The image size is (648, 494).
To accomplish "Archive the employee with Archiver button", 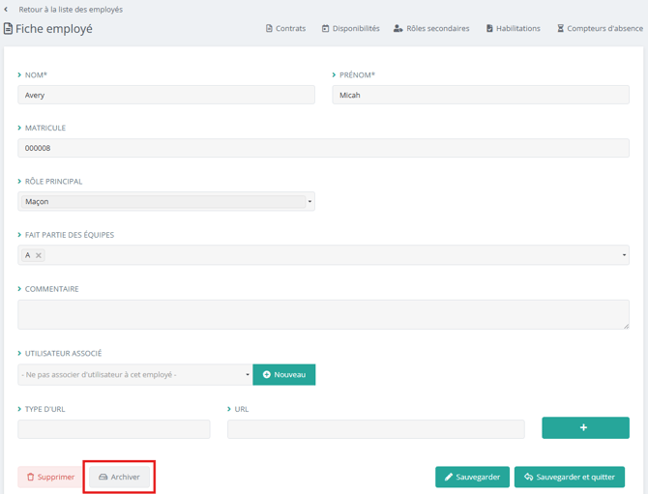I will tap(119, 477).
